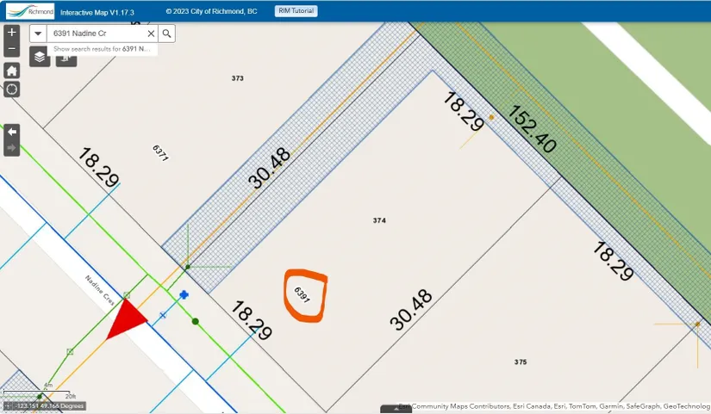711x414 pixels.
Task: Click the magnifier search button
Action: tap(167, 33)
